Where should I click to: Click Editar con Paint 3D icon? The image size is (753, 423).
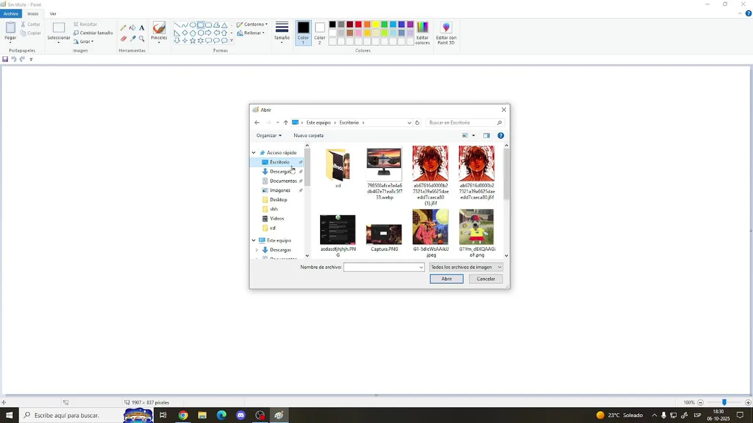click(x=446, y=27)
